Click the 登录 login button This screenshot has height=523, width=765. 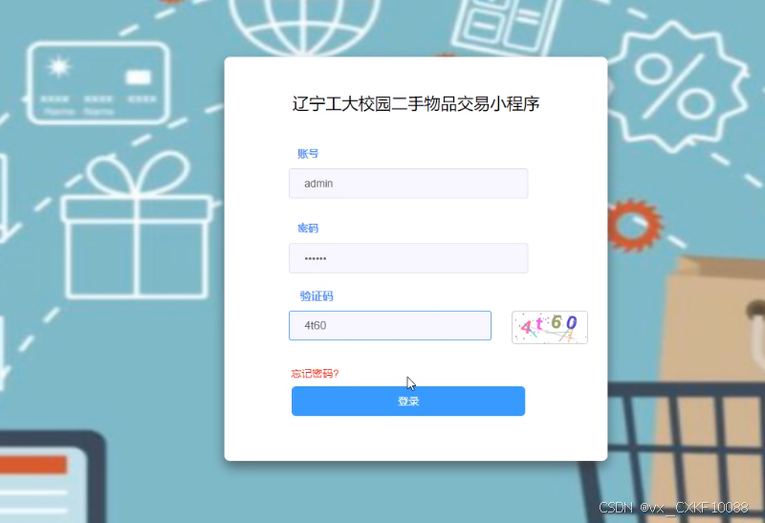click(408, 401)
